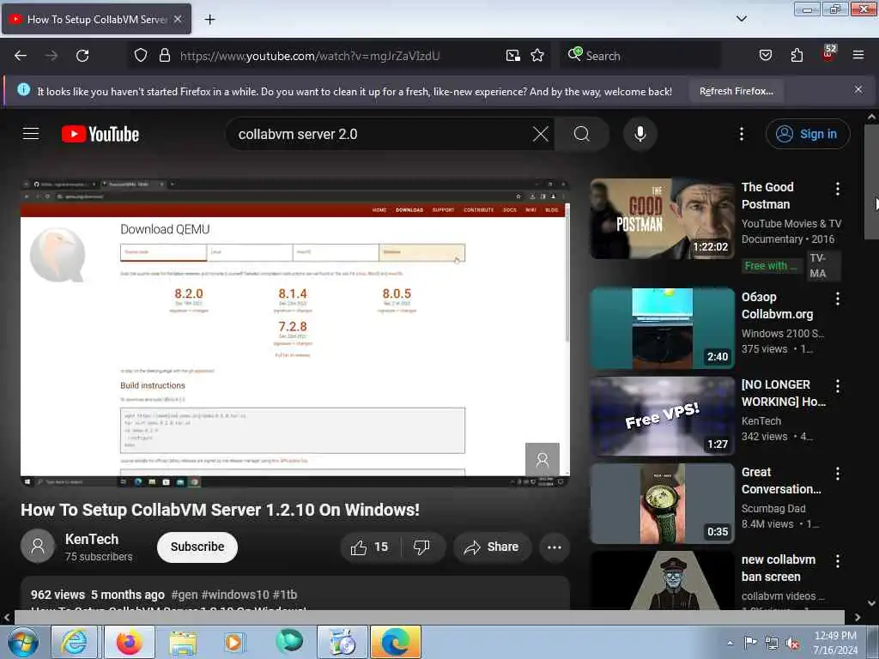
Task: Submit search with the magnifier button
Action: click(581, 134)
